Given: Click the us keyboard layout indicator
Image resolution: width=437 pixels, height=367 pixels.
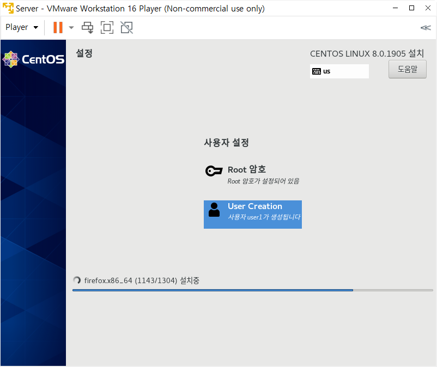Looking at the screenshot, I should [x=339, y=71].
